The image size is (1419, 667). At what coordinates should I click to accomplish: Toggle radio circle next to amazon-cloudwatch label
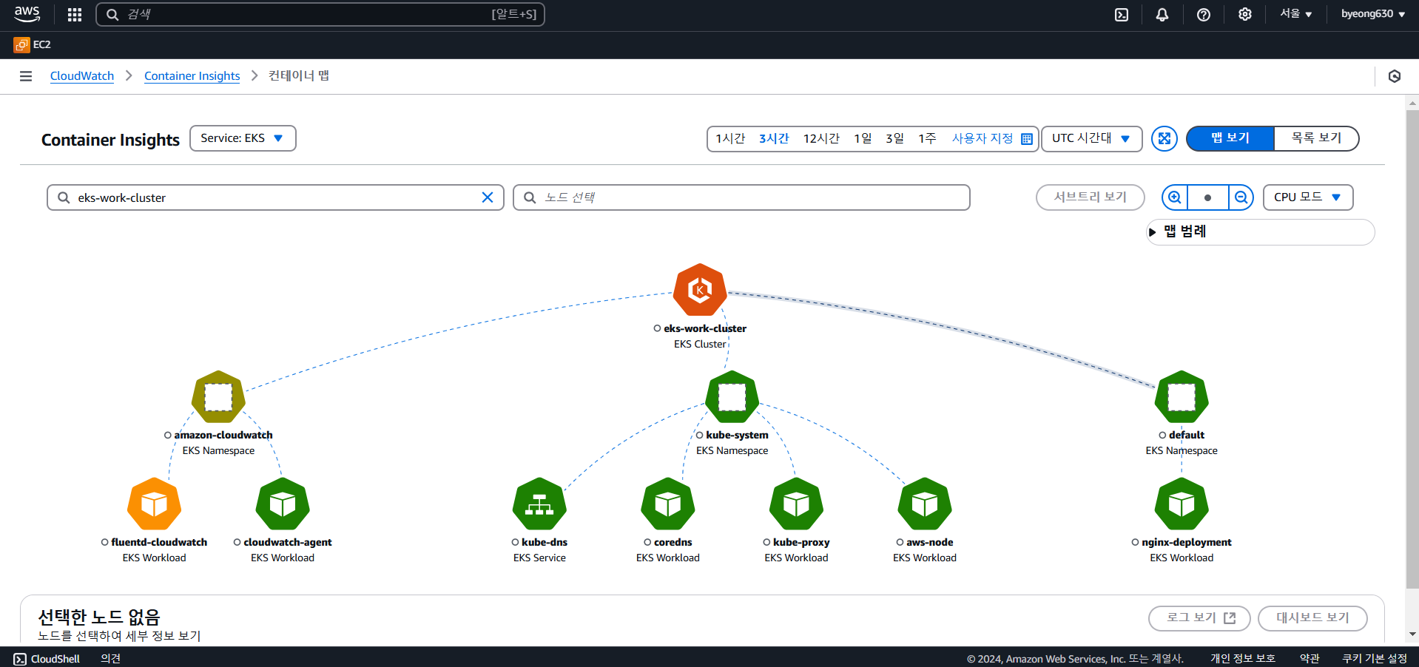point(168,436)
